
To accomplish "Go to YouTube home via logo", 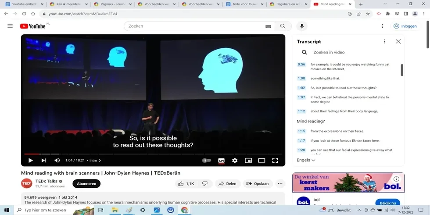I will [x=32, y=26].
